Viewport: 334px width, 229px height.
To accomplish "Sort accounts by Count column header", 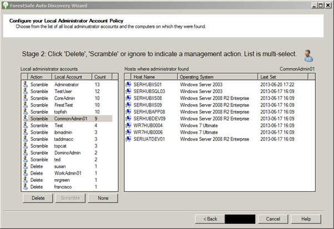I will (x=102, y=77).
